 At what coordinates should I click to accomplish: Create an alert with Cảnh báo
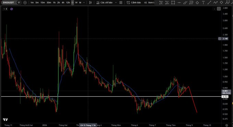(134, 2)
